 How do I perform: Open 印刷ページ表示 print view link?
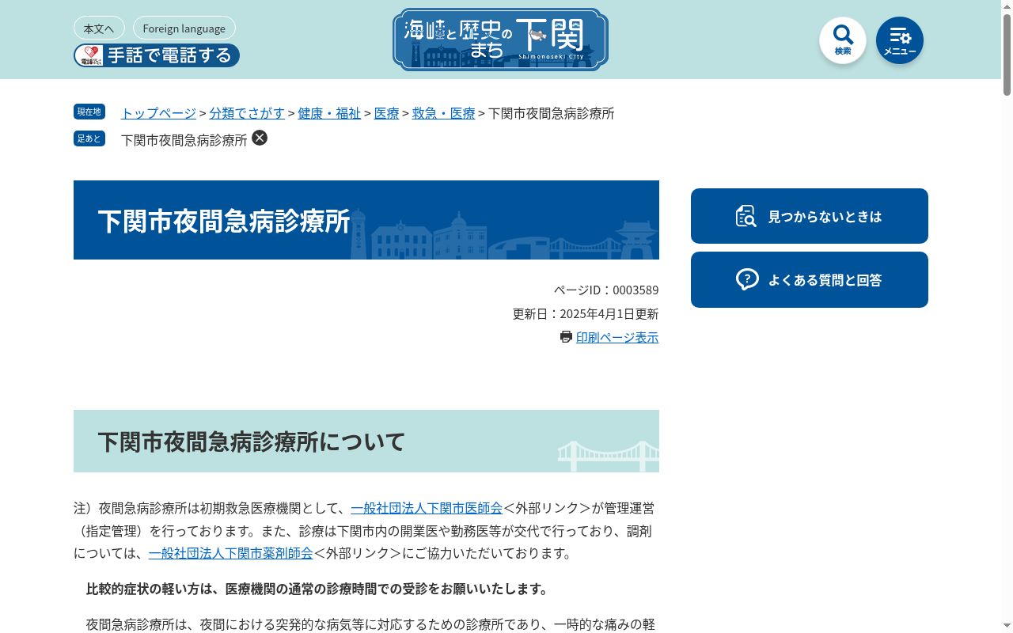tap(617, 337)
